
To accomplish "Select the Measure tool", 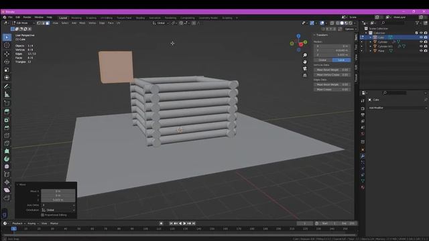I will [x=7, y=94].
